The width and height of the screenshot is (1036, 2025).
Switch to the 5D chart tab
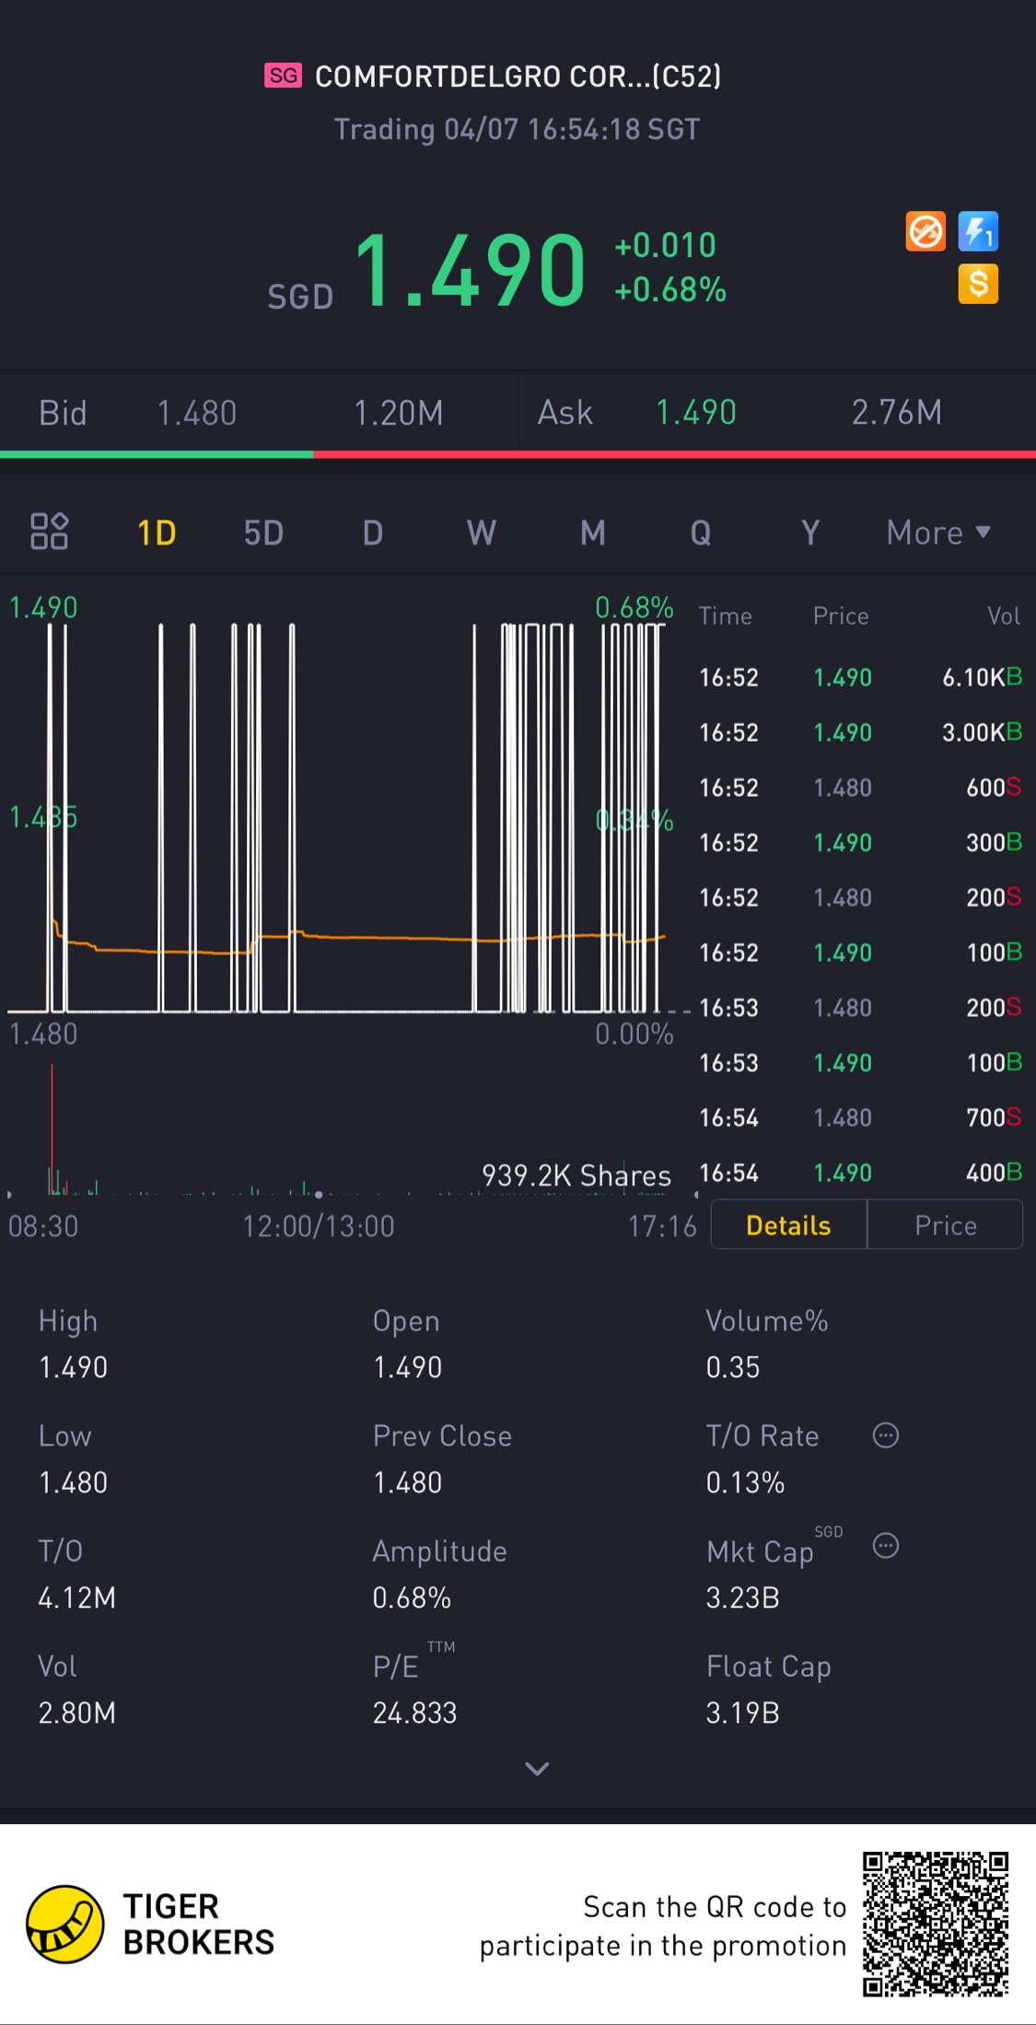tap(263, 533)
